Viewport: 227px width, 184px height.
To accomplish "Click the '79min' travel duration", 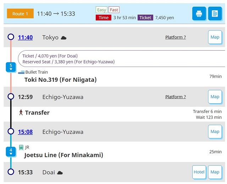I will coord(215,76).
